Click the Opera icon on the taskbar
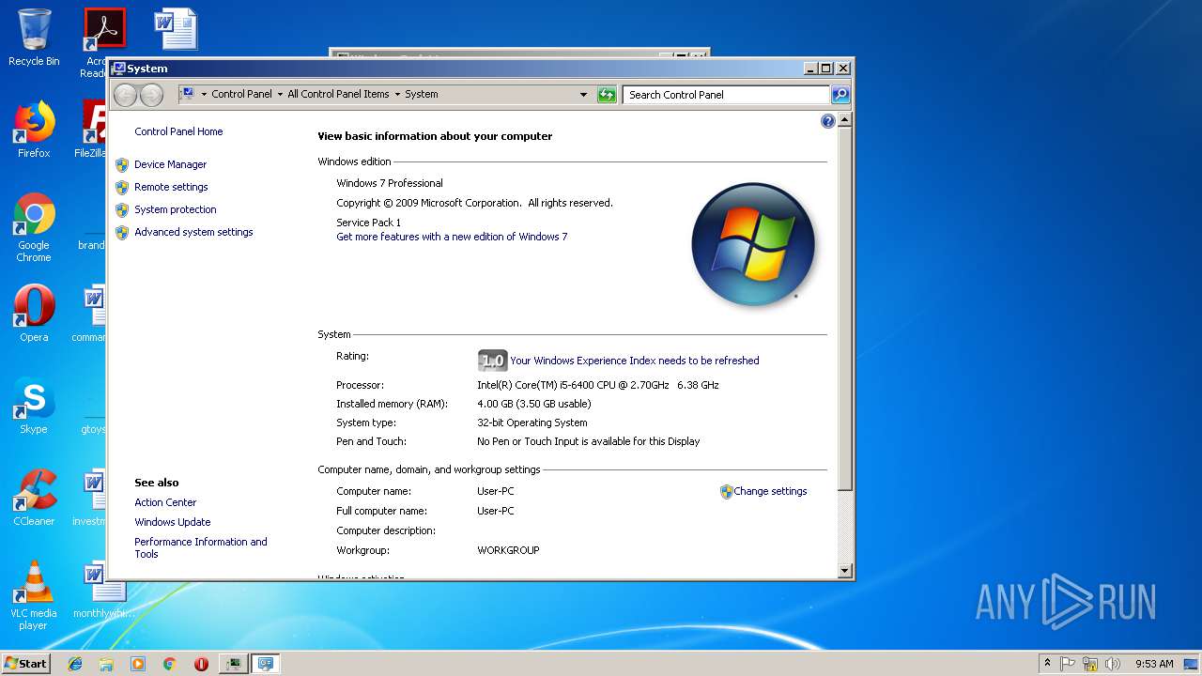Screen dimensions: 1202x676 (x=201, y=664)
